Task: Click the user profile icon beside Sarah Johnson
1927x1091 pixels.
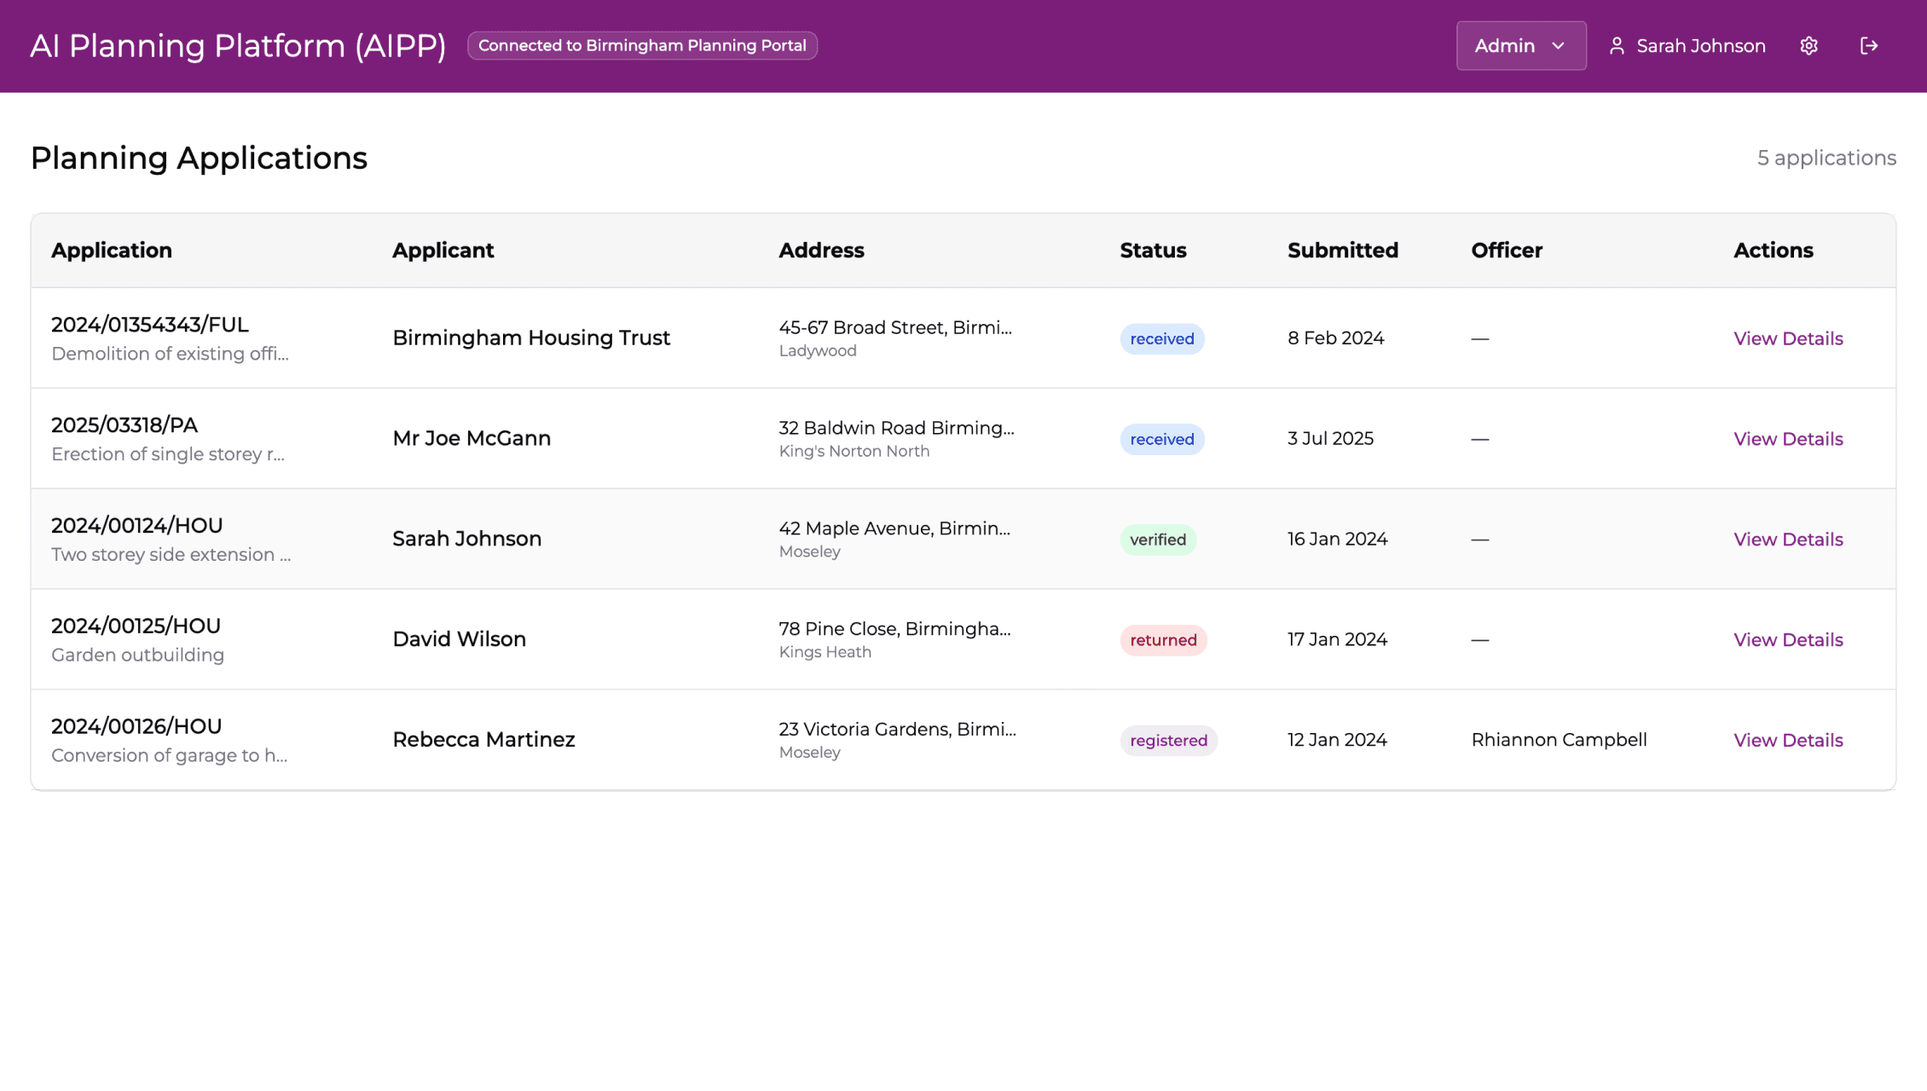Action: [x=1617, y=45]
